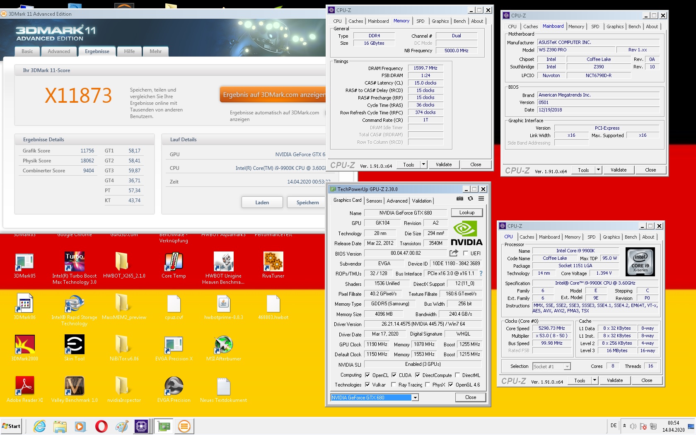Open the Socket #1 Selection dropdown

pyautogui.click(x=567, y=366)
